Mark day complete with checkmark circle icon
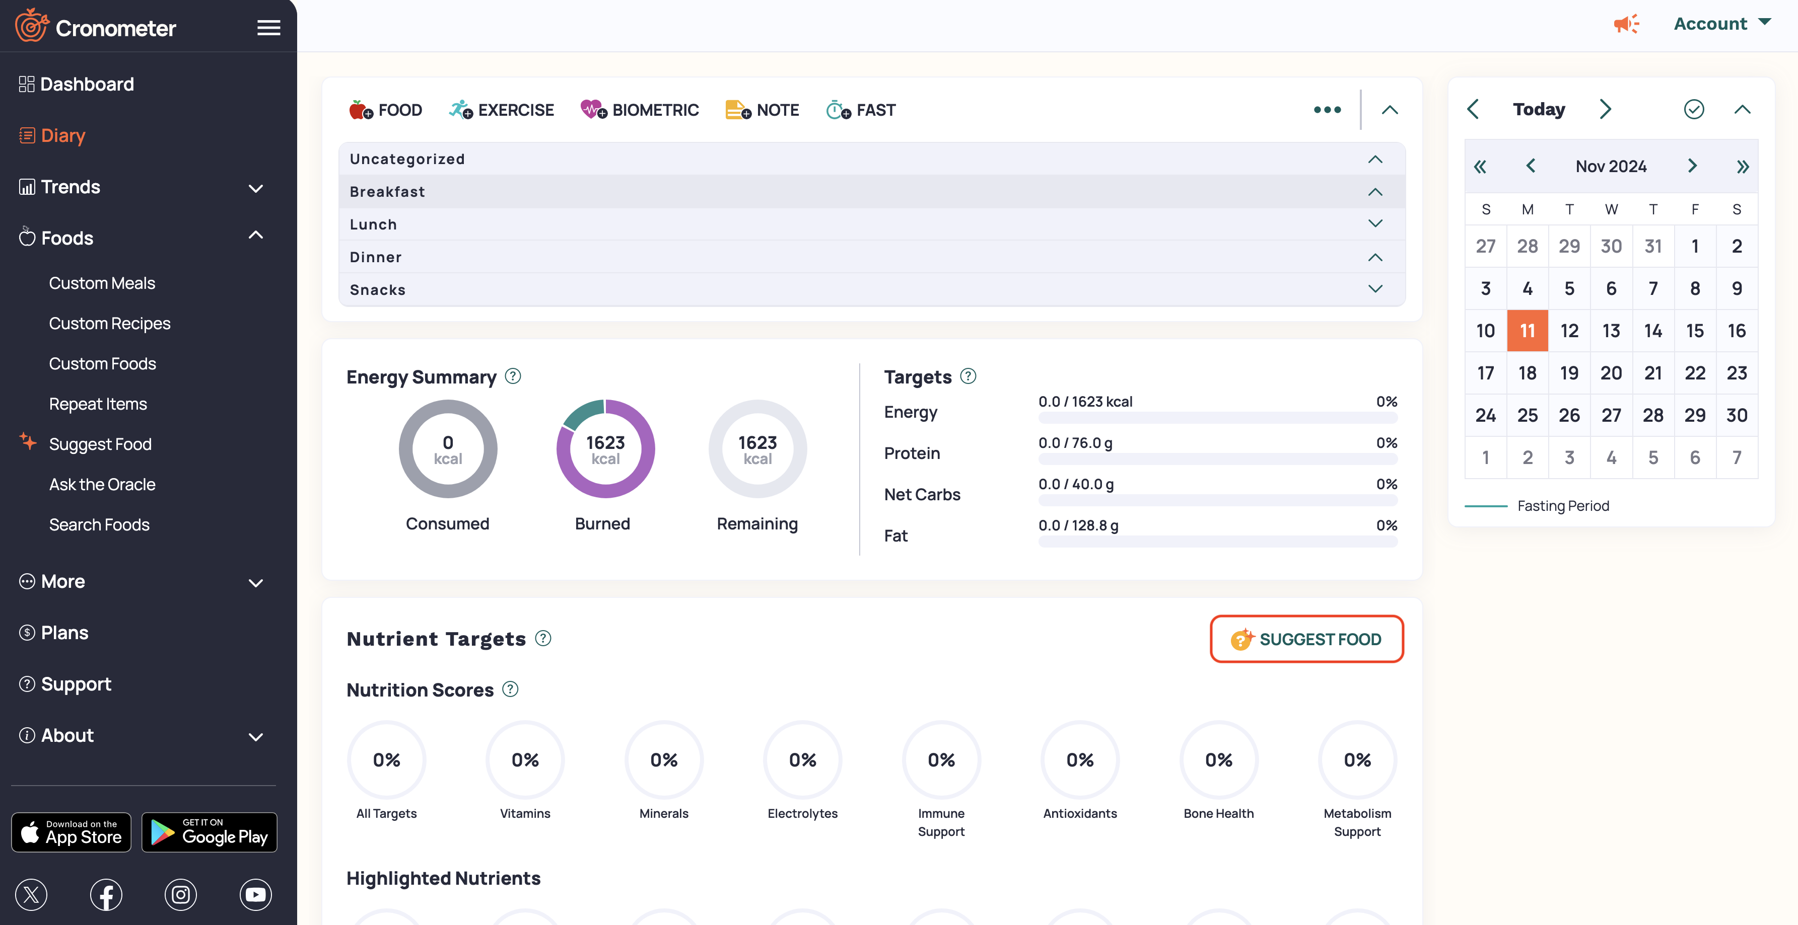Screen dimensions: 1798x925 (x=1694, y=110)
